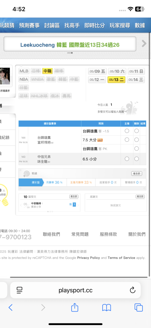Show the Safari tabs overview icon
This screenshot has width=151, height=328.
click(x=139, y=308)
